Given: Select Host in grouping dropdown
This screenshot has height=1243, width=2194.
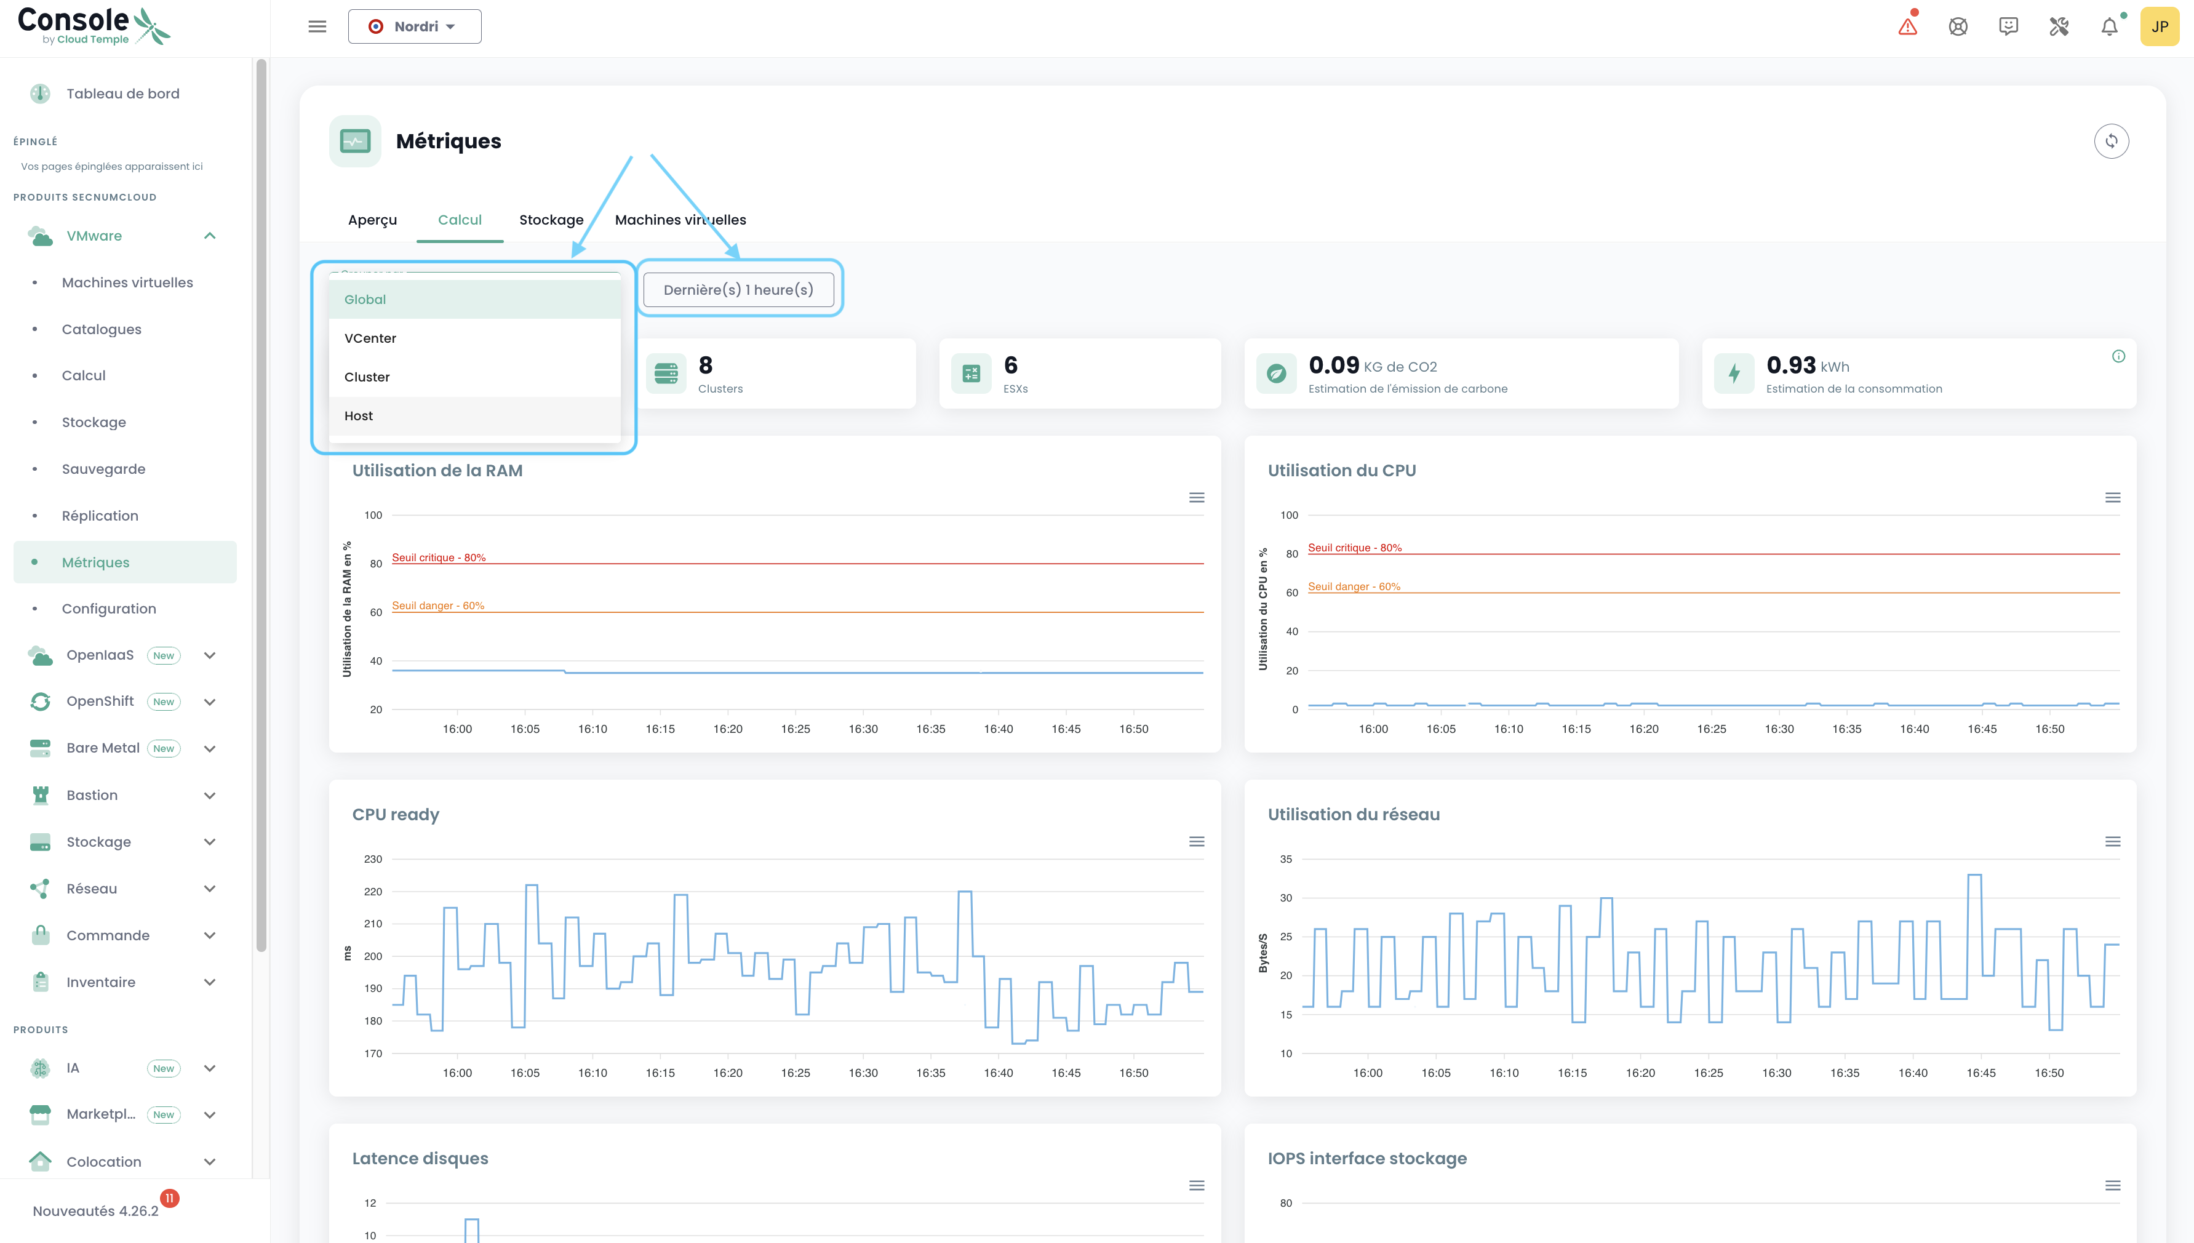Looking at the screenshot, I should 359,416.
